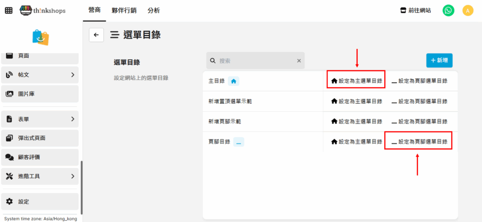Image resolution: width=482 pixels, height=222 pixels.
Task: Click the shopping bag store logo
Action: [40, 38]
